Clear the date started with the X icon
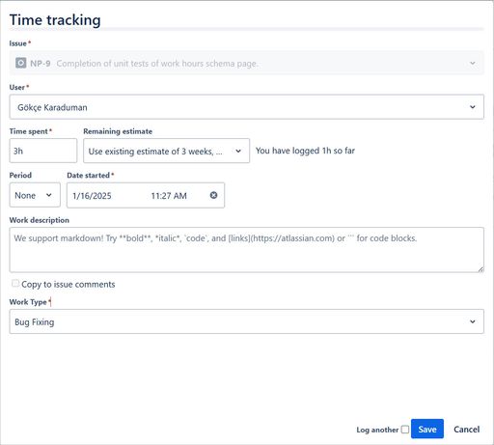This screenshot has height=445, width=494. [x=213, y=195]
